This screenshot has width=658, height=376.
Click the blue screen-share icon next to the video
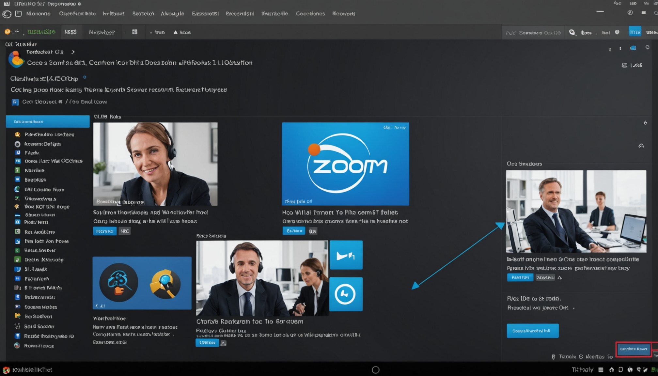346,255
